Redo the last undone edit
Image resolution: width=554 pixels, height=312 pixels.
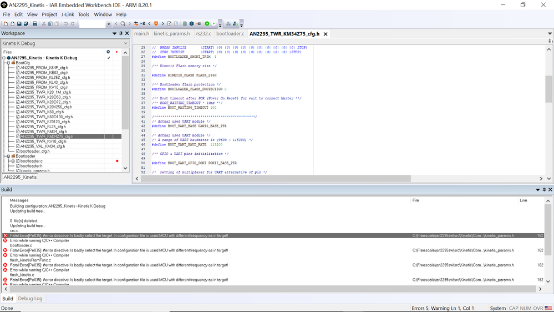pyautogui.click(x=73, y=24)
